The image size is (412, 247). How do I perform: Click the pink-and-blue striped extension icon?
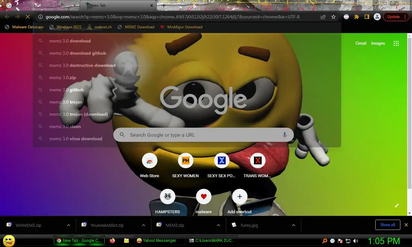(x=346, y=17)
